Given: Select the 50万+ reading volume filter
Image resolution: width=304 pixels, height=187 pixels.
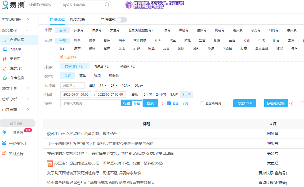Looking at the screenshot, I should coord(138,85).
